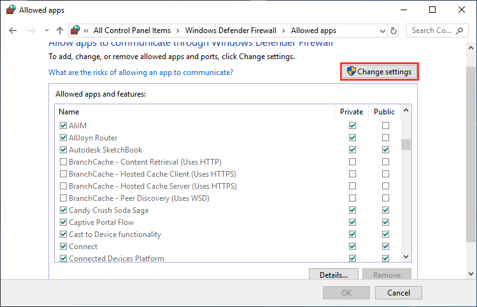
Task: Enable Public checkbox for AliIM
Action: pos(385,125)
